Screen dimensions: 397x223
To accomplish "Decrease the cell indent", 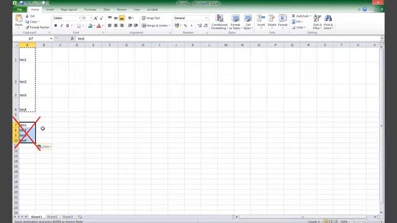I will (130, 25).
